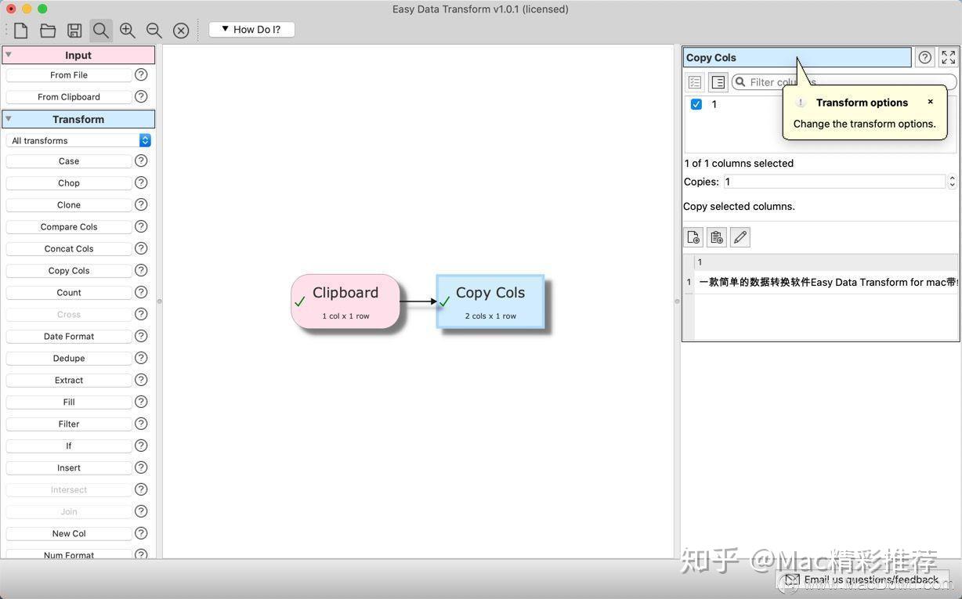Click Email us questions/feedback button
This screenshot has height=599, width=962.
[863, 580]
